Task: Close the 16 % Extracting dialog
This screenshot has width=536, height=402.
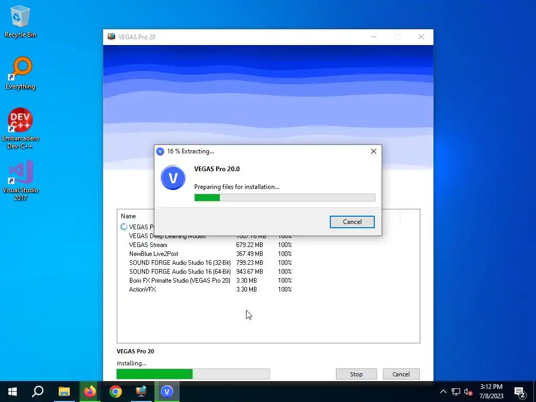Action: coord(374,151)
